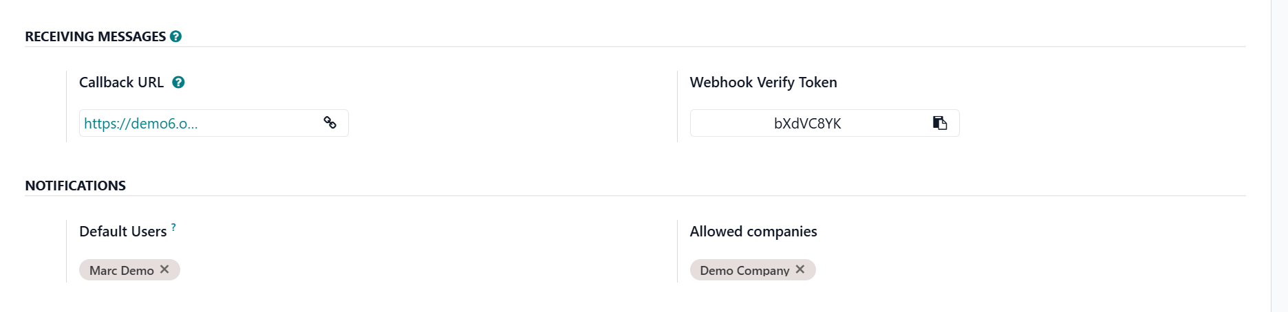Viewport: 1288px width, 312px height.
Task: Copy the Callback URL using link icon
Action: coord(330,123)
